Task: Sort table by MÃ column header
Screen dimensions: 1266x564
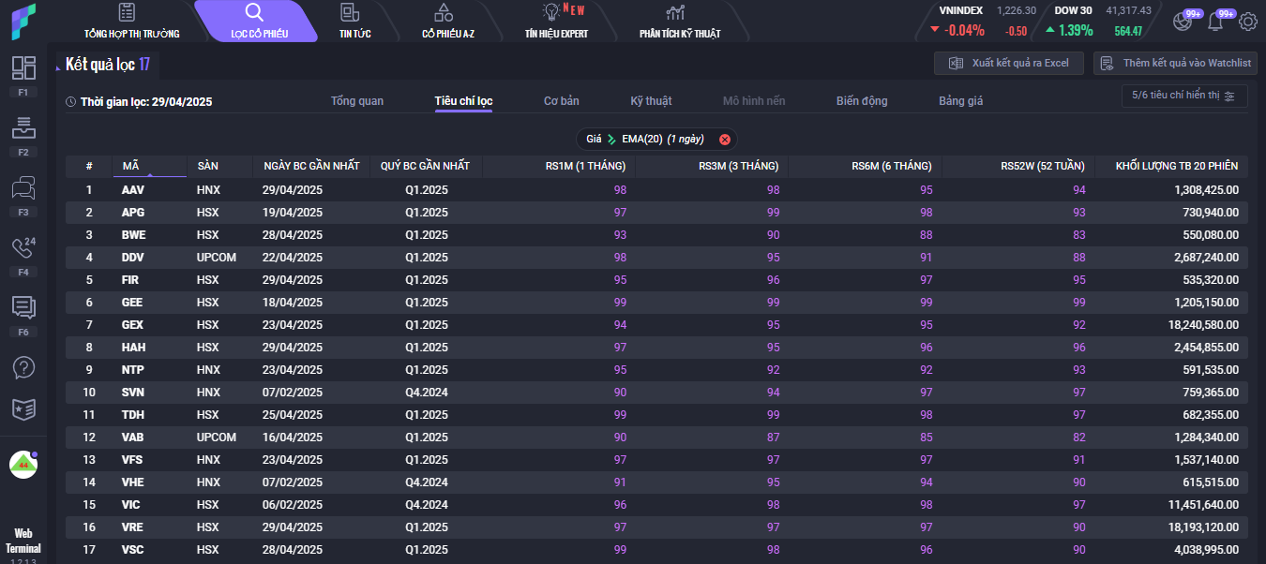Action: [130, 166]
